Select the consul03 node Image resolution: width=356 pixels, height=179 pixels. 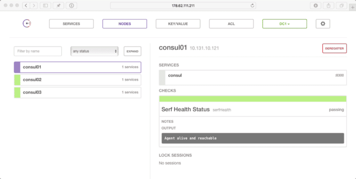tap(78, 92)
